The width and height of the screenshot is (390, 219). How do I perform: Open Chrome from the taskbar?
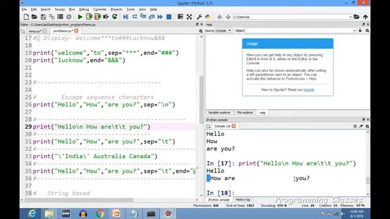(100, 214)
